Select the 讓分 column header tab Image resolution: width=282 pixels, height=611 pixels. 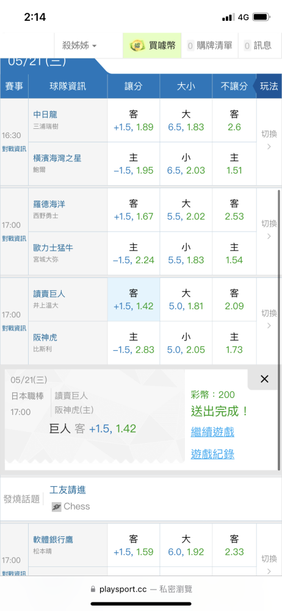point(134,86)
